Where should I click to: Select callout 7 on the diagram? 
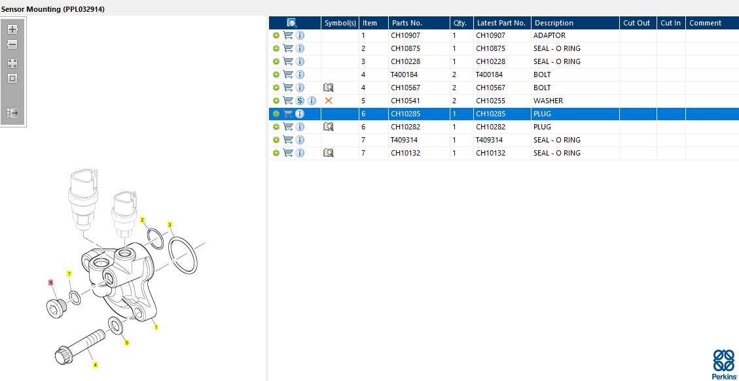coord(69,273)
